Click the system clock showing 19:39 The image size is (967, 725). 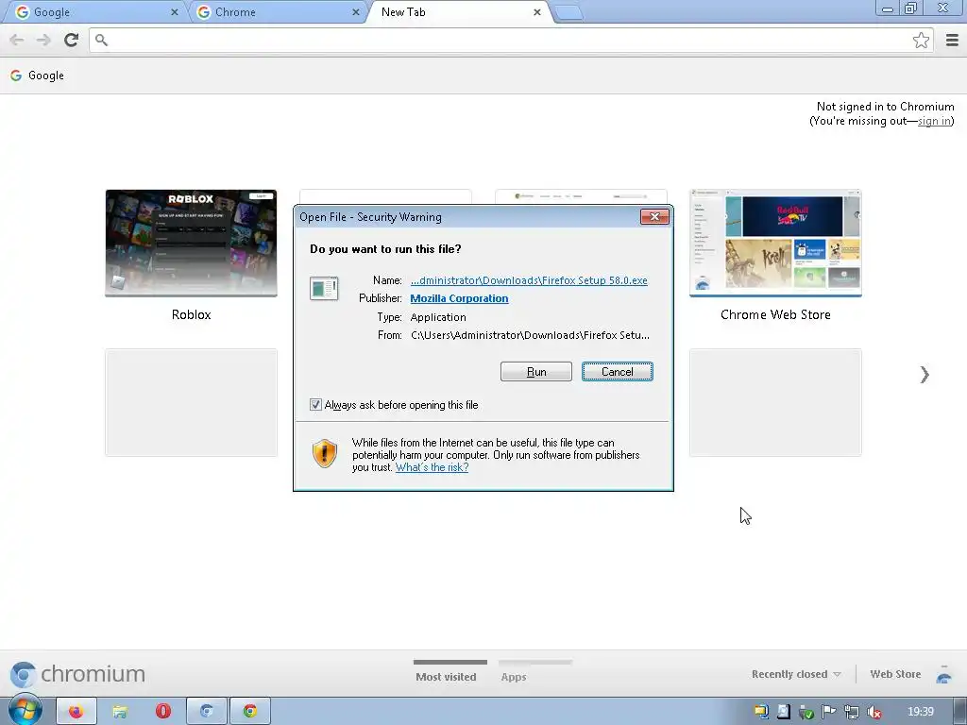tap(920, 712)
